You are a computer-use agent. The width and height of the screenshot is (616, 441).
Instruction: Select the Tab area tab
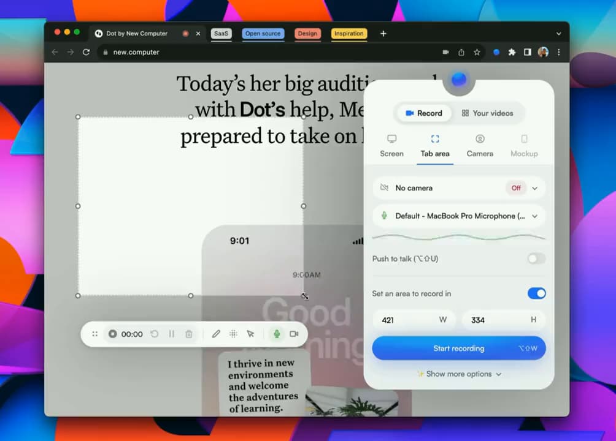[435, 146]
